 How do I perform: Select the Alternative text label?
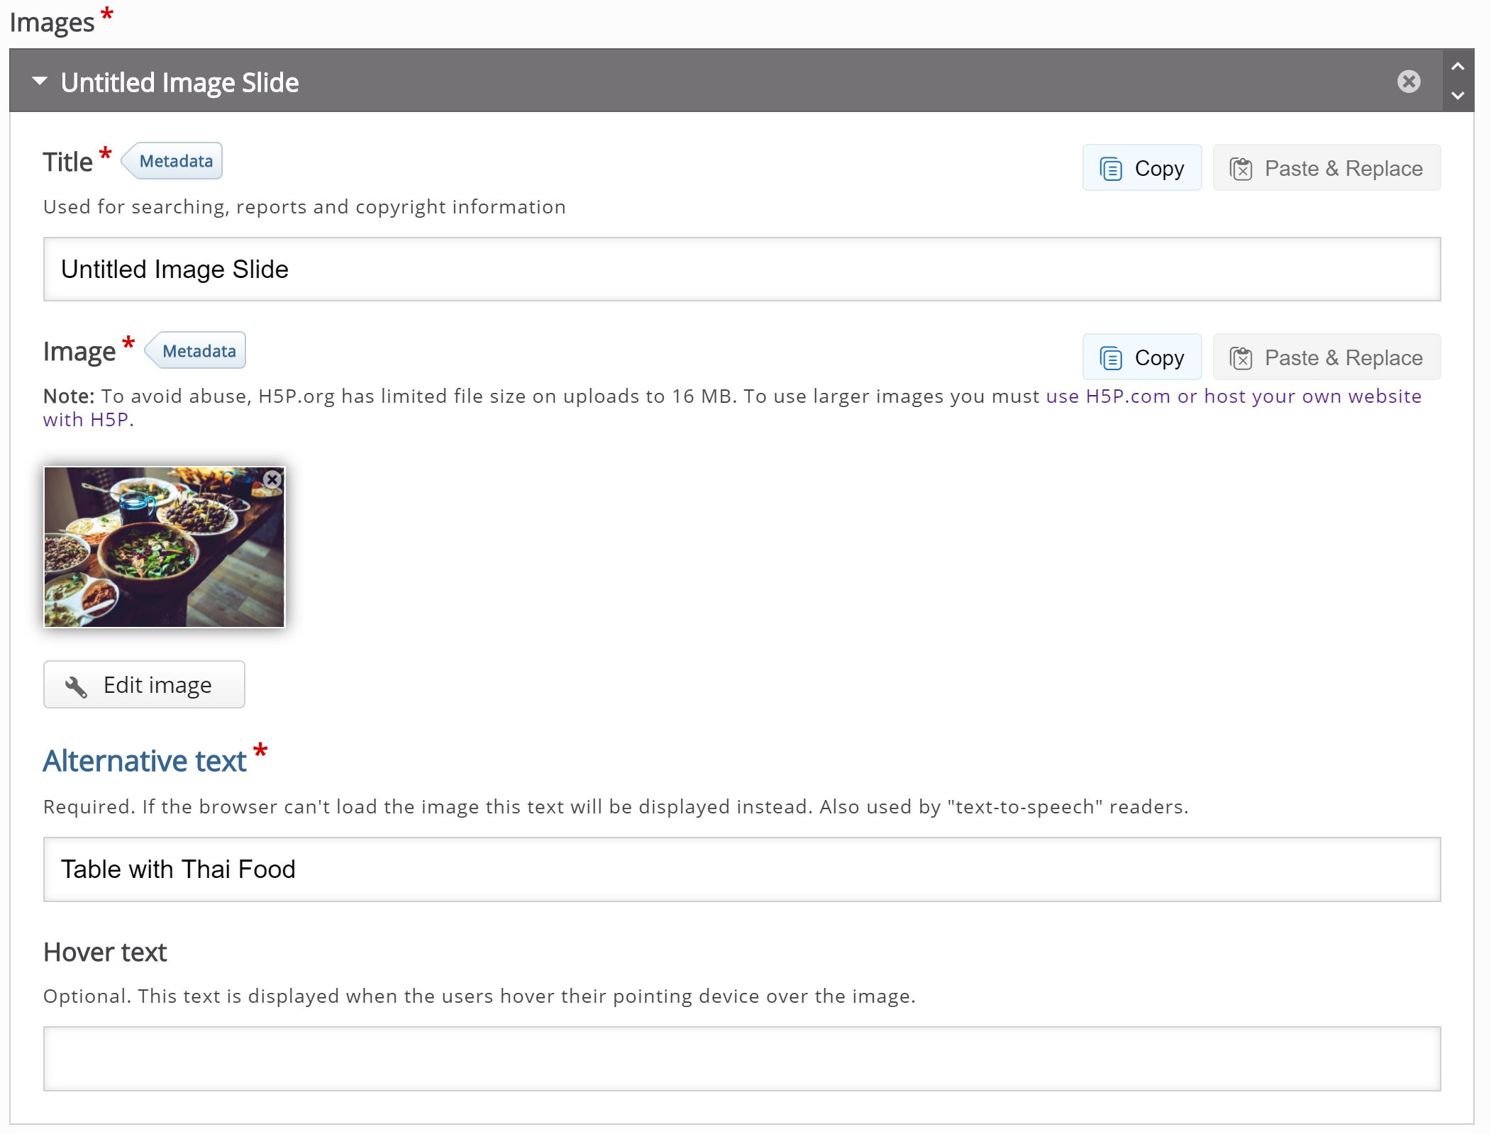(145, 761)
